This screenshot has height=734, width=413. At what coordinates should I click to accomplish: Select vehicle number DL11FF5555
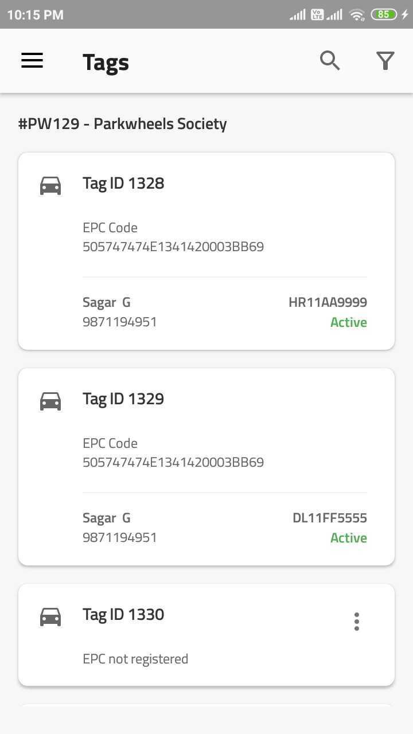point(329,518)
